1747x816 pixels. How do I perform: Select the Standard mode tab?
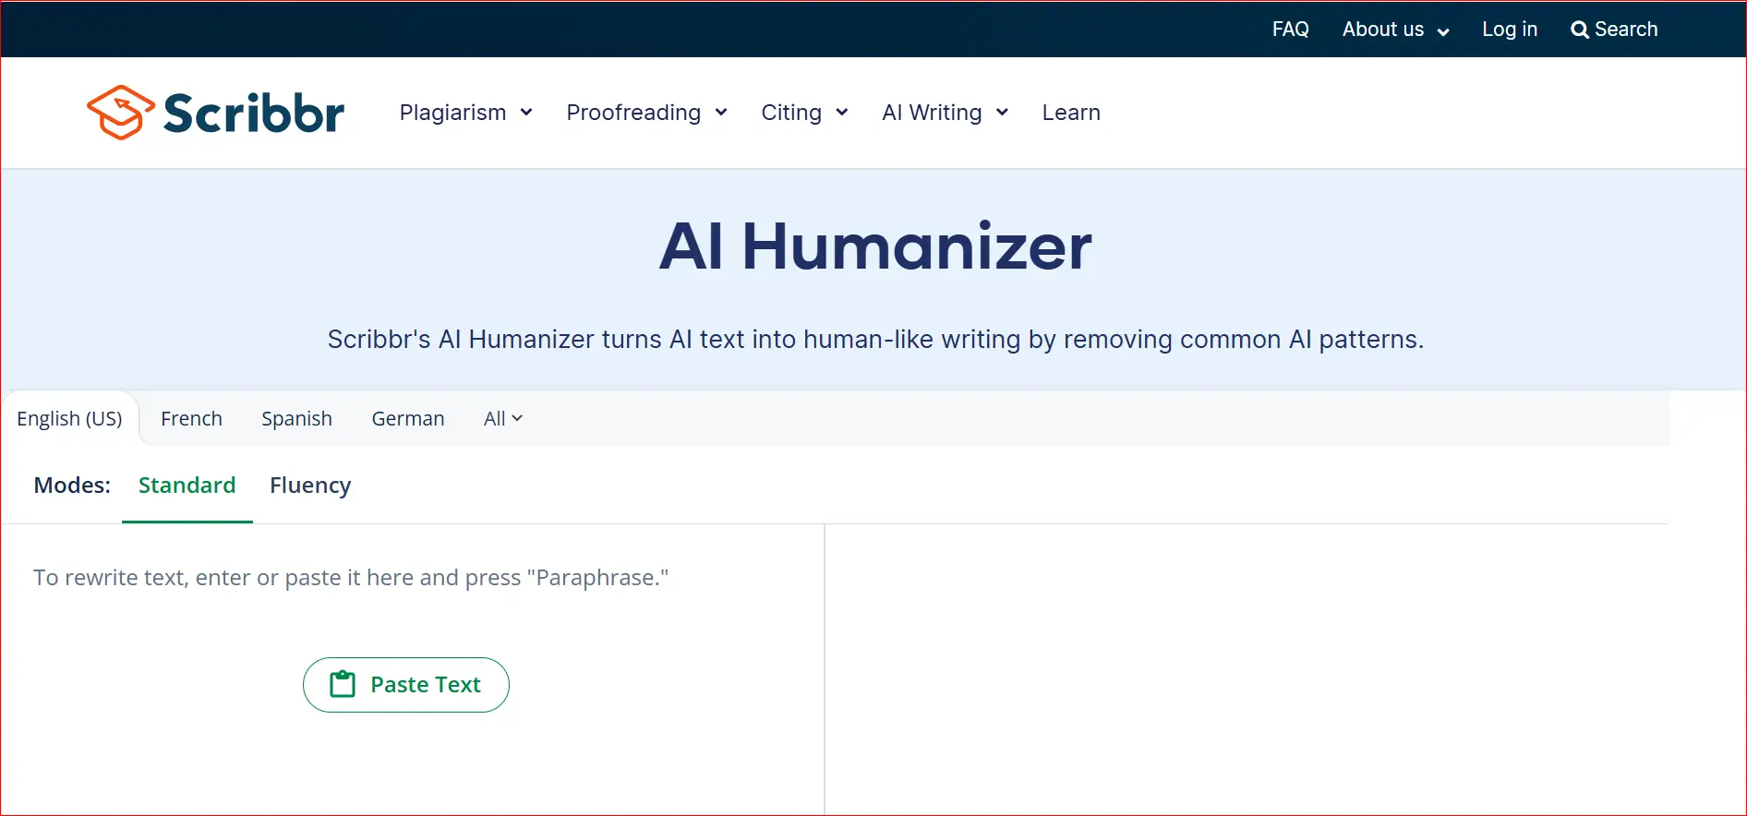pyautogui.click(x=187, y=486)
